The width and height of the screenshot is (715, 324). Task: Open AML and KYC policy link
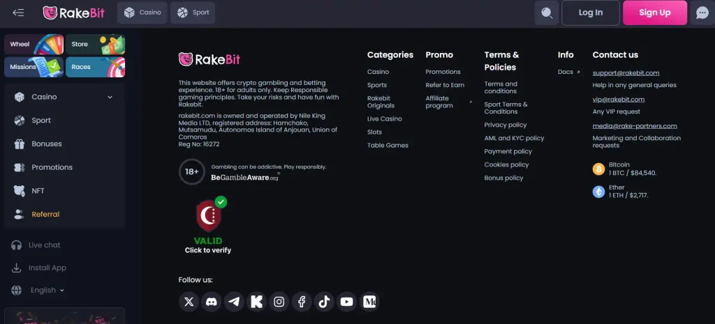click(515, 138)
